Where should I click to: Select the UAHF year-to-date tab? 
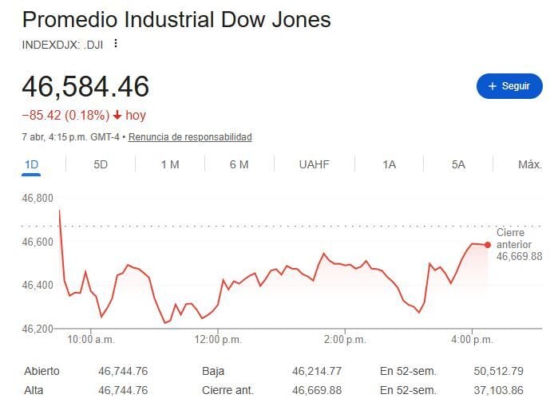pos(314,164)
